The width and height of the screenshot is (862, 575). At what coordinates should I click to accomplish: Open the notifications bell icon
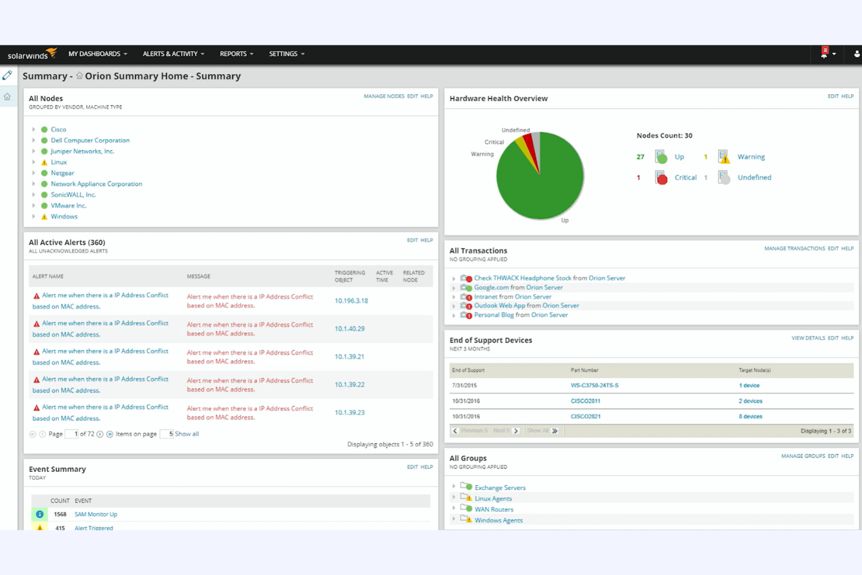point(824,54)
